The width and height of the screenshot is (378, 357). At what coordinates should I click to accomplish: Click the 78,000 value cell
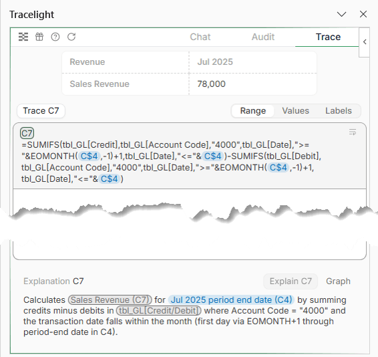tap(252, 84)
